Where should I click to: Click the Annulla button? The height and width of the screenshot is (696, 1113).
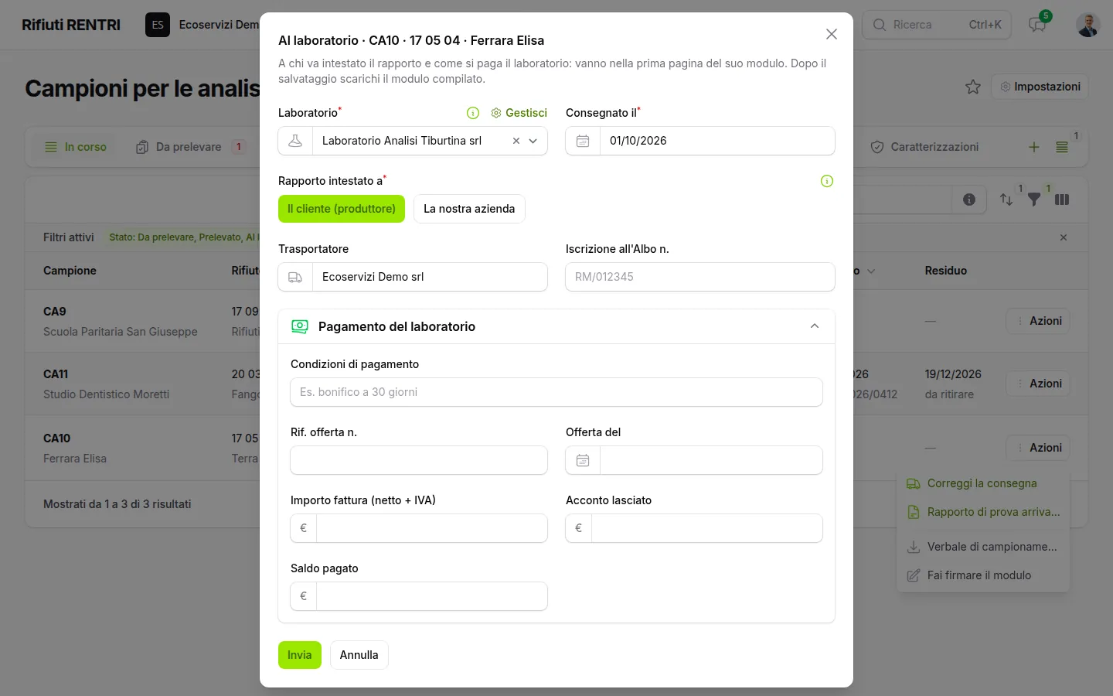pos(359,655)
